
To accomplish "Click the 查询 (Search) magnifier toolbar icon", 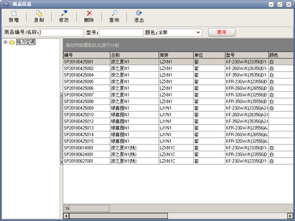I will coord(114,14).
